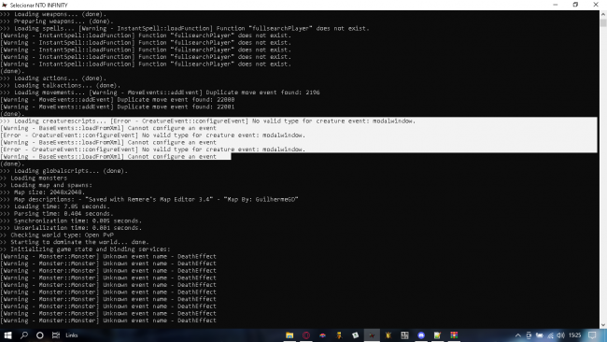607x342 pixels.
Task: Open the active NTO INFINITY console taskbar icon
Action: point(372,335)
